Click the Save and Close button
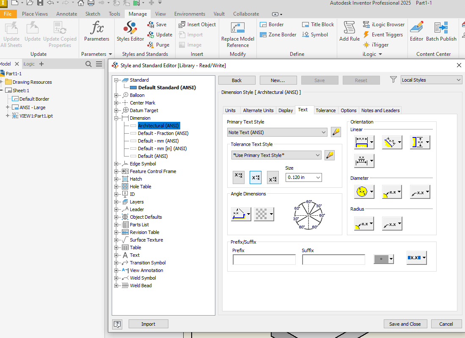The image size is (465, 338). pos(405,324)
